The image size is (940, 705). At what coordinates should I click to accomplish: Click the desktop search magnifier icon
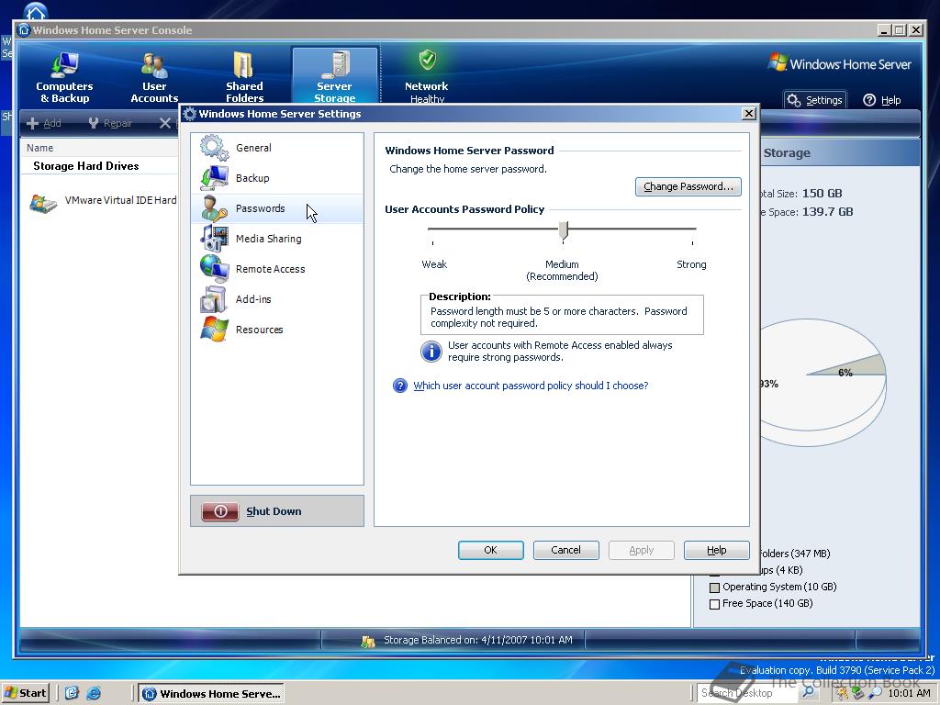[x=808, y=692]
